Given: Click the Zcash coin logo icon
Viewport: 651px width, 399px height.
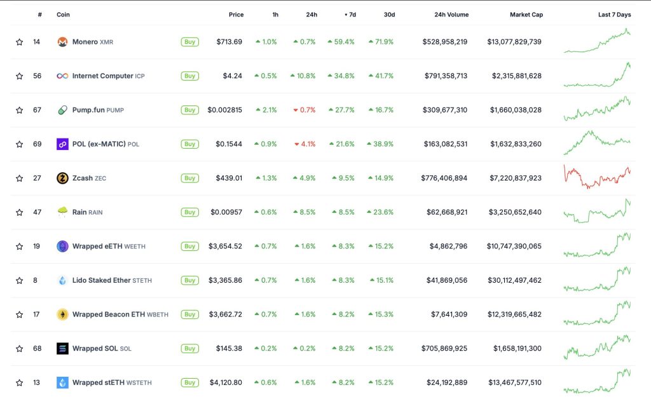Looking at the screenshot, I should click(x=62, y=179).
